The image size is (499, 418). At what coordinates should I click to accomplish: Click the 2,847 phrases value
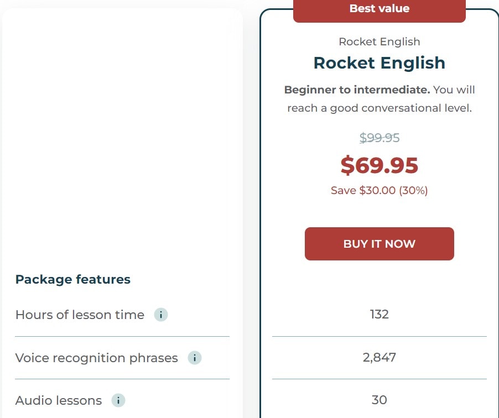[x=379, y=358]
